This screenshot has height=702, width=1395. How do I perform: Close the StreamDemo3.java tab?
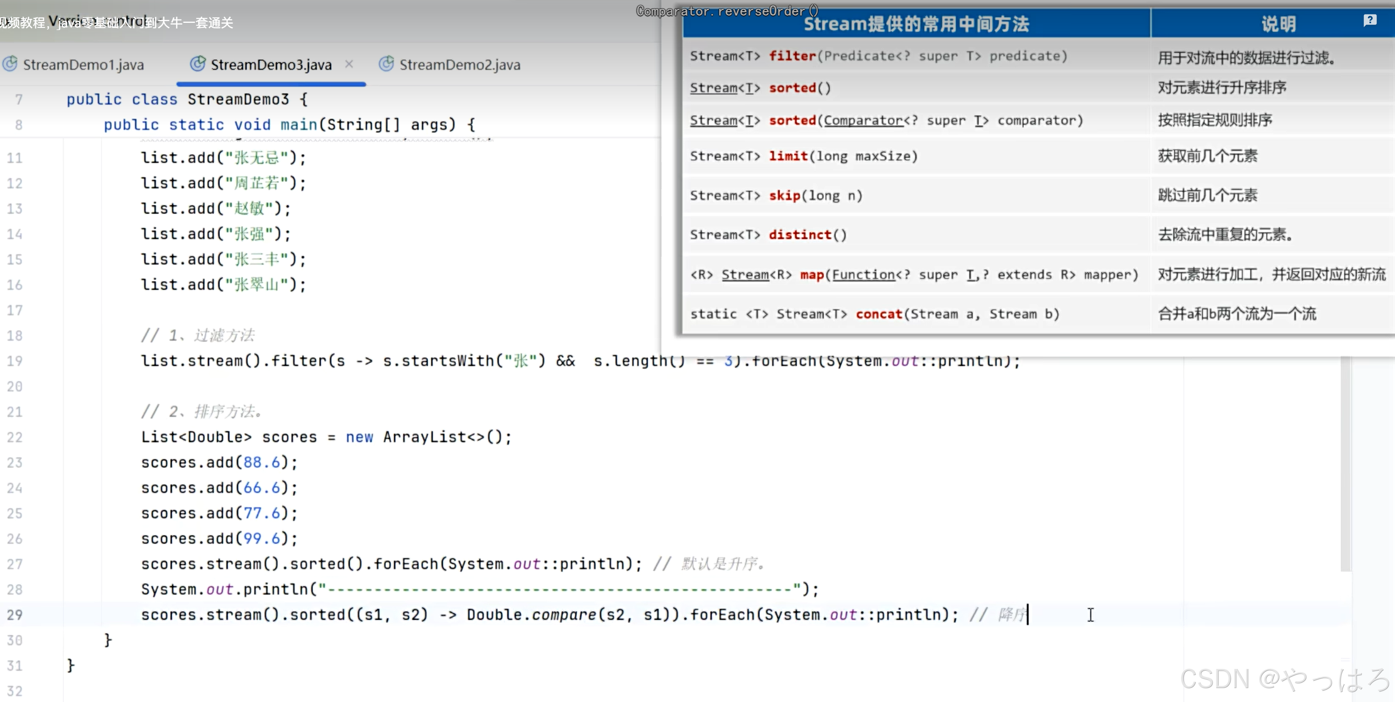[349, 64]
